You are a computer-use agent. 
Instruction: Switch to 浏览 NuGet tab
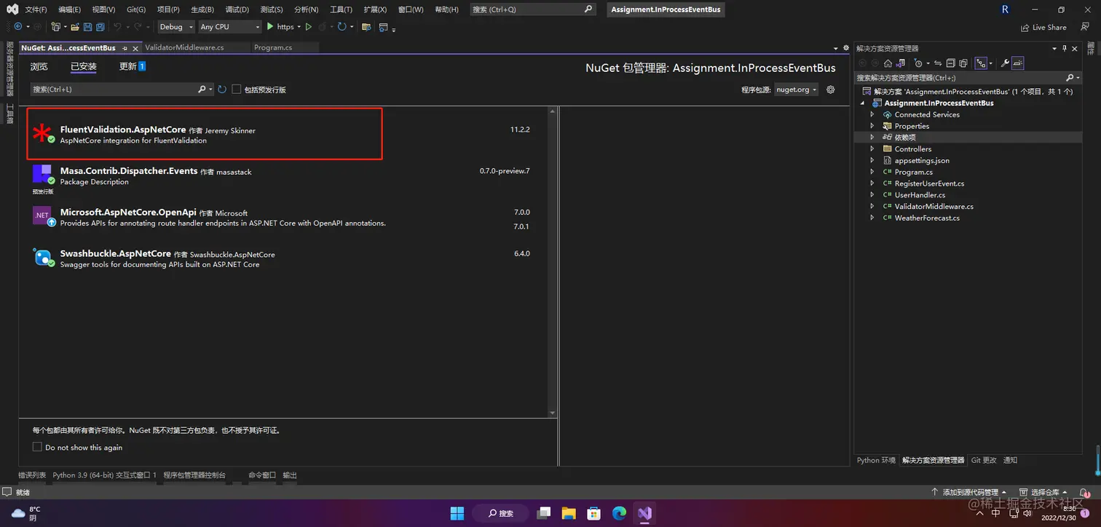pyautogui.click(x=39, y=66)
